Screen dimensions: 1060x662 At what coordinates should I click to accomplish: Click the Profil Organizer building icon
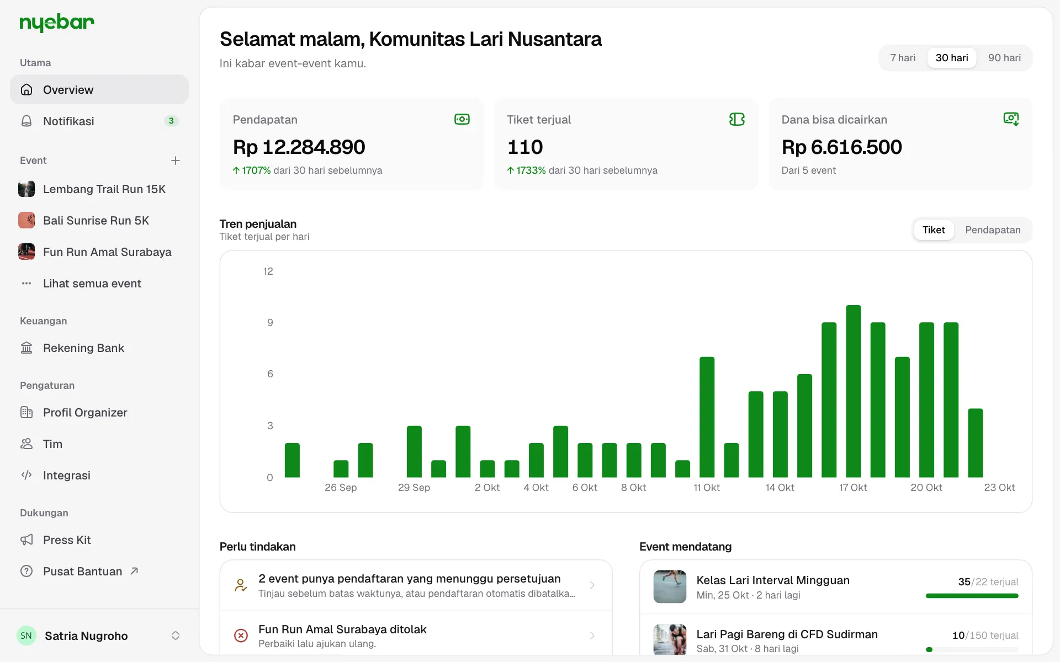point(26,413)
